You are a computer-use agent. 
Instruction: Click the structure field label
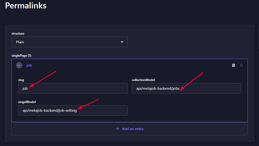pyautogui.click(x=18, y=34)
